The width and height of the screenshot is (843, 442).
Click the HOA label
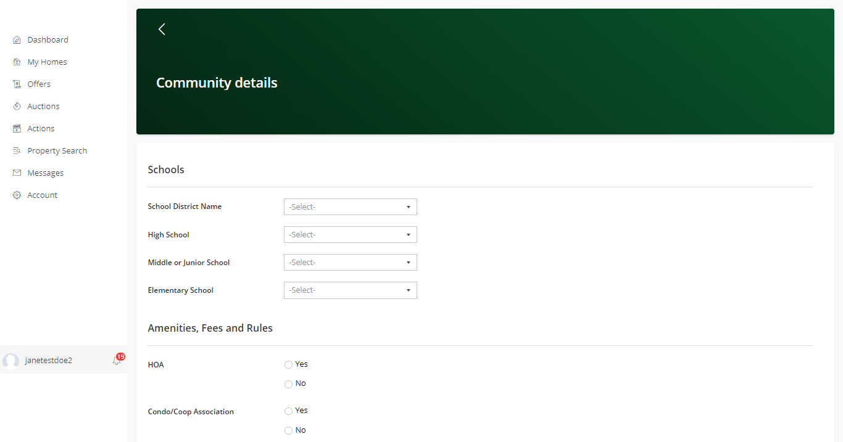pos(156,365)
